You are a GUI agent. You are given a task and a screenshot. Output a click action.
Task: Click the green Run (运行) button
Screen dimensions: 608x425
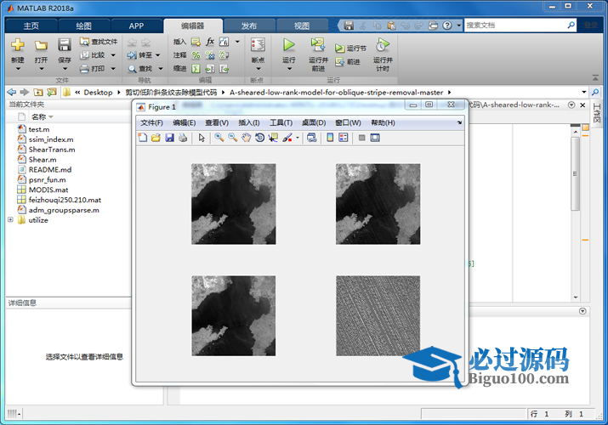pos(288,48)
